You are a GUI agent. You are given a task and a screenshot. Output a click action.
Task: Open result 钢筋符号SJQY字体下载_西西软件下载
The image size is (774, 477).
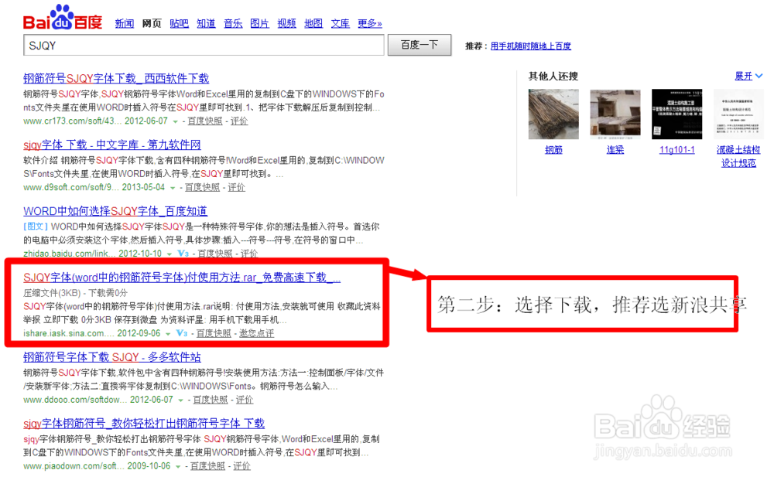tap(116, 78)
